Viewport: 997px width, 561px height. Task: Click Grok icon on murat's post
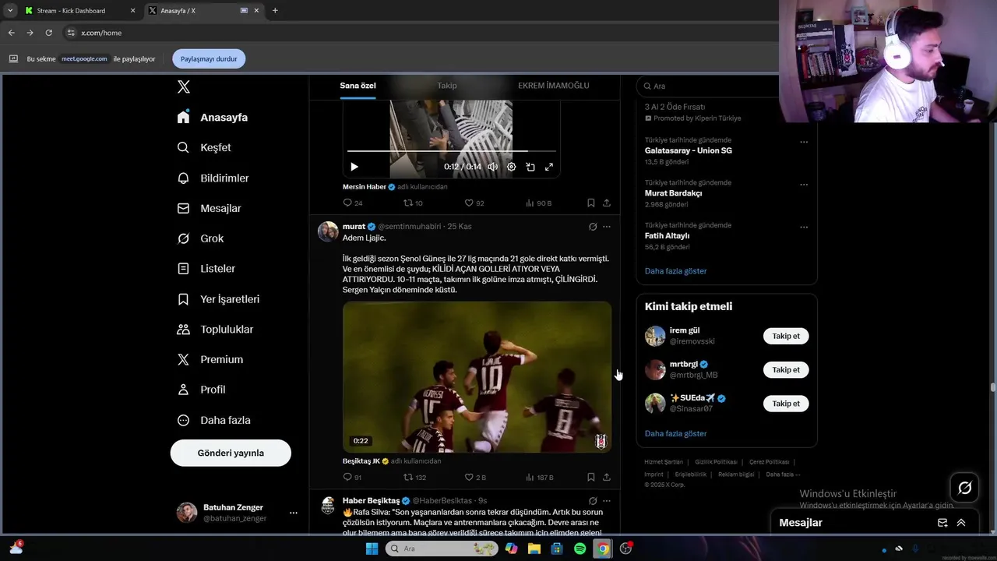[x=593, y=227]
